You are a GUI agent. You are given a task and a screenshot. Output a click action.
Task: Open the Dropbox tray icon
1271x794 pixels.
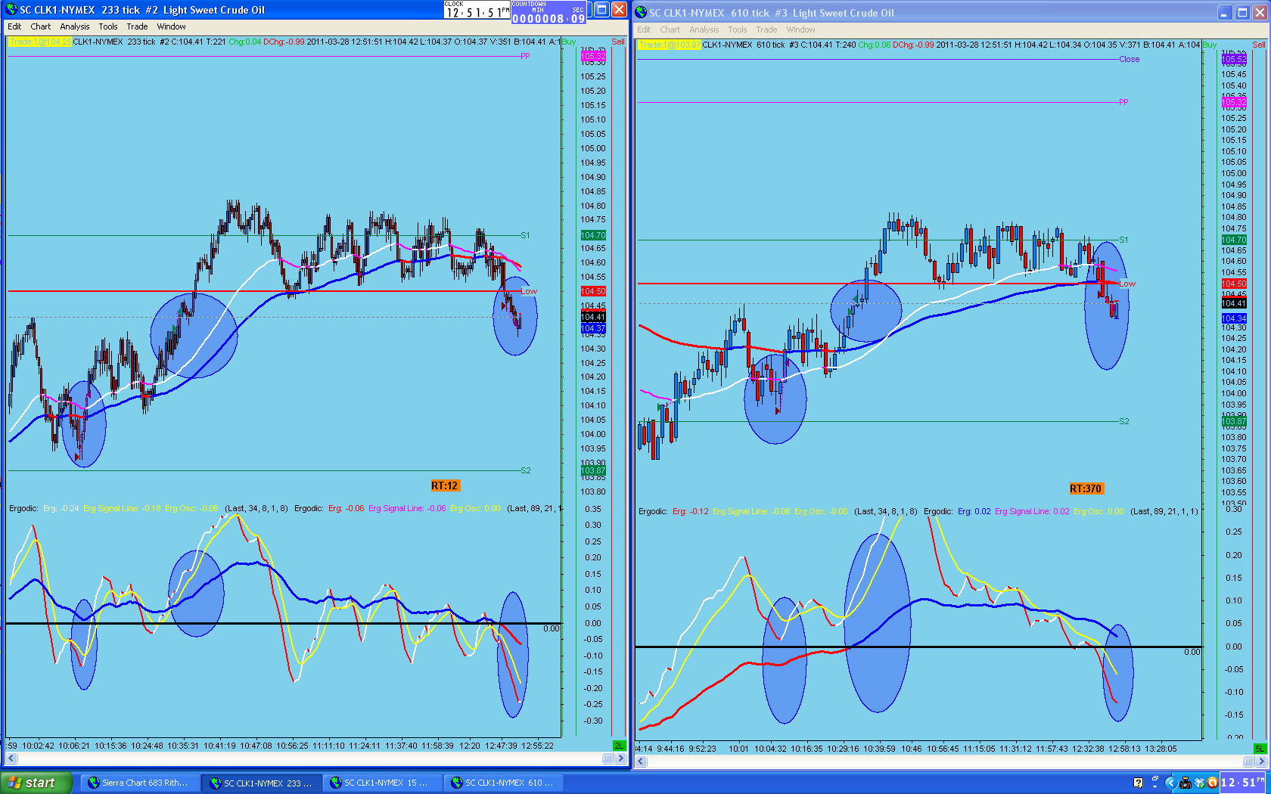point(1199,783)
